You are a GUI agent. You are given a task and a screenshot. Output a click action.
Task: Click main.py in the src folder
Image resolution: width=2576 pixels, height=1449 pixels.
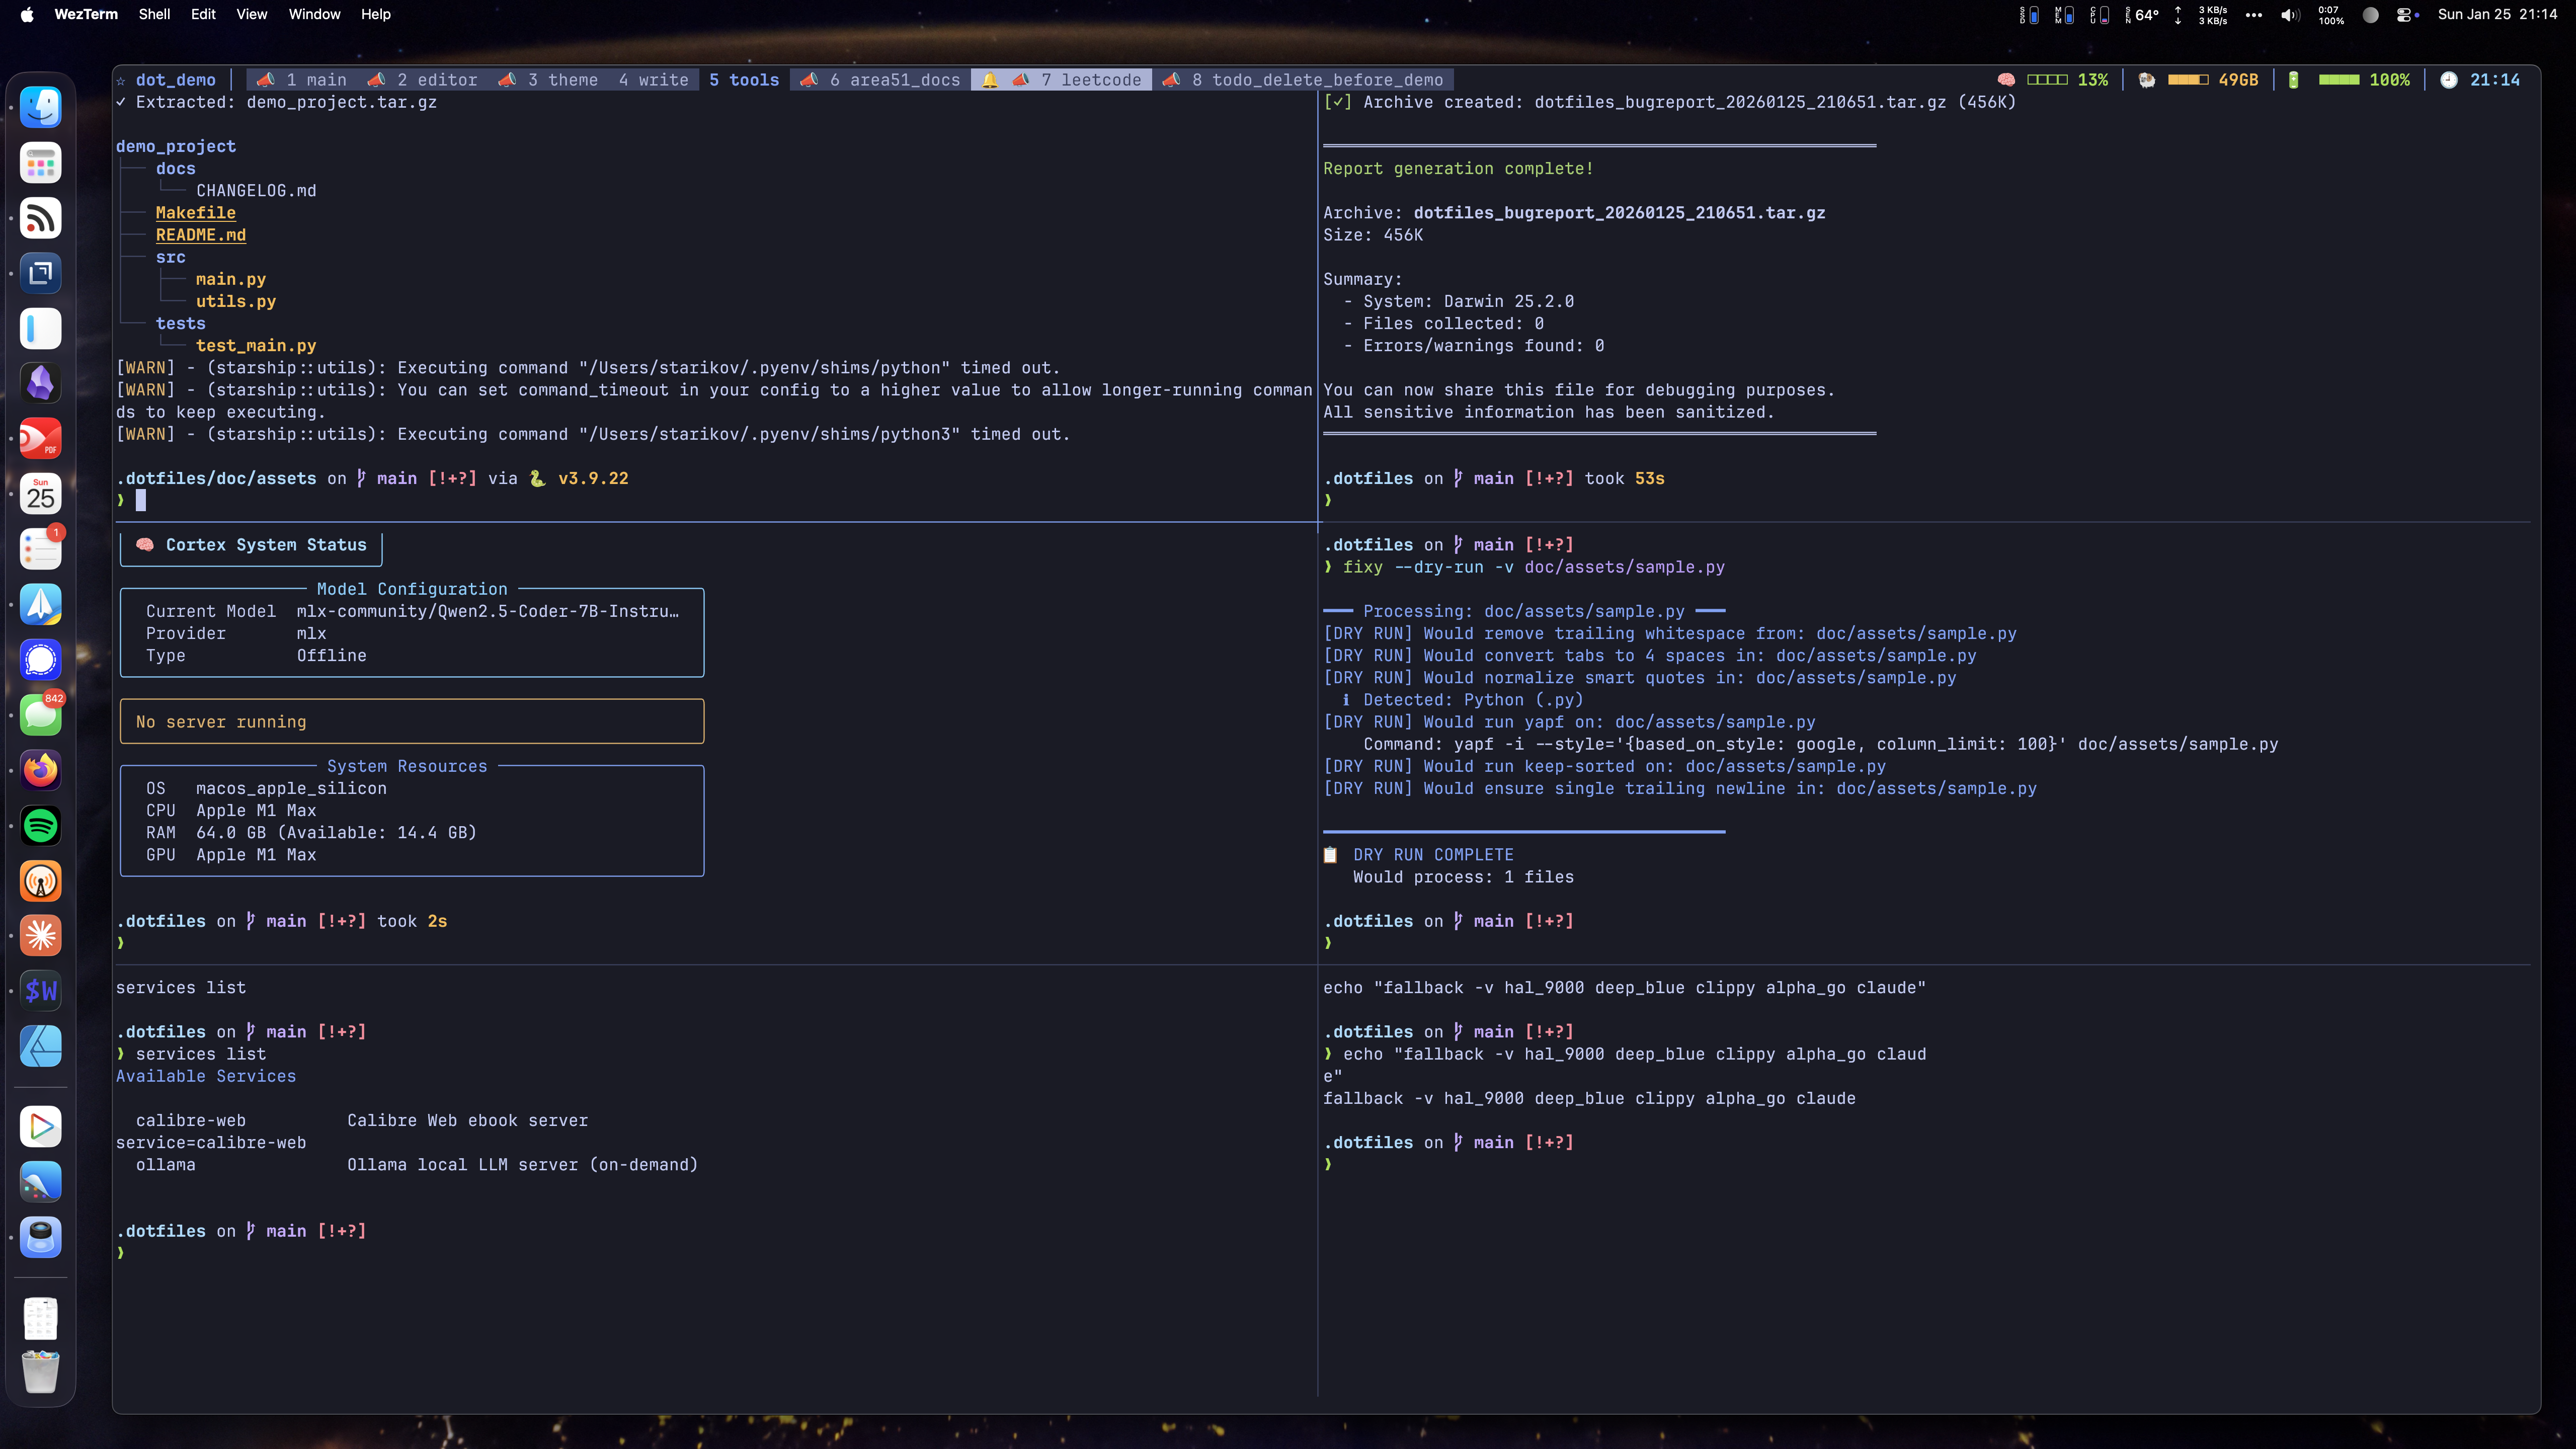231,279
